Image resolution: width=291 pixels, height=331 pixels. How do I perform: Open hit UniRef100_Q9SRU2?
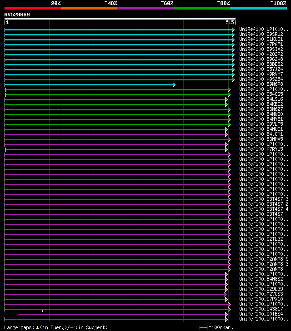tap(261, 34)
